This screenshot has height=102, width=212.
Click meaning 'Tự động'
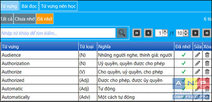[x=107, y=89]
